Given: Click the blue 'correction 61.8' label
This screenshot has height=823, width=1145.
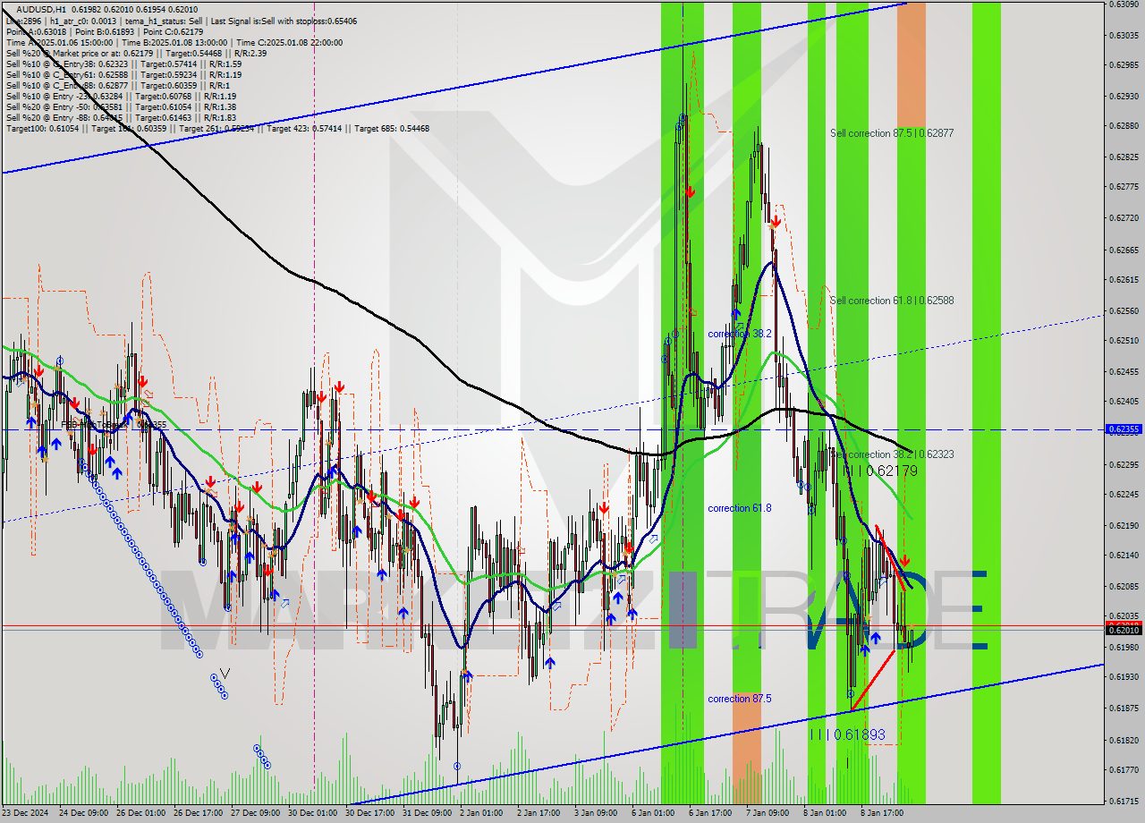Looking at the screenshot, I should click(x=739, y=508).
